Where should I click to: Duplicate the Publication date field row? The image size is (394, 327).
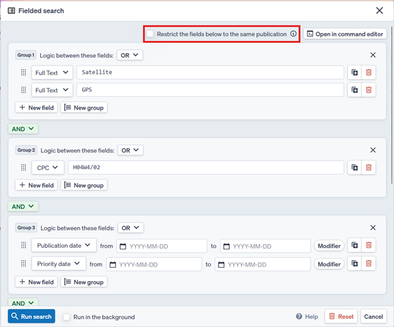click(354, 246)
